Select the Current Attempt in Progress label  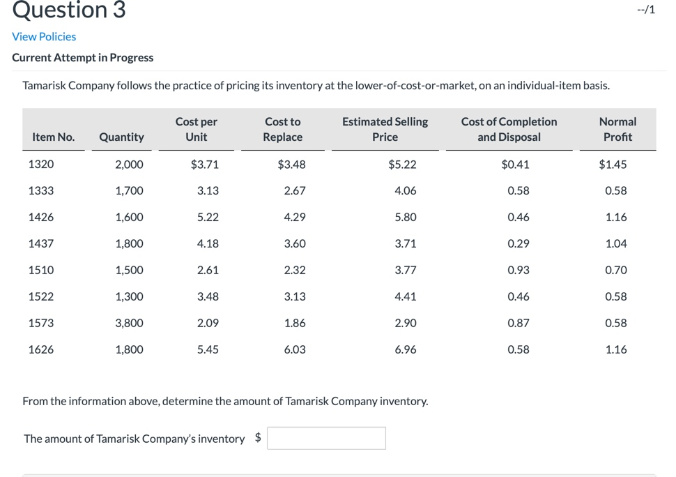coord(83,57)
